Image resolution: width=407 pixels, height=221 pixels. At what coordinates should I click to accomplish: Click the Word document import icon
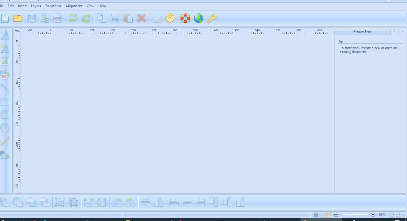[5, 154]
